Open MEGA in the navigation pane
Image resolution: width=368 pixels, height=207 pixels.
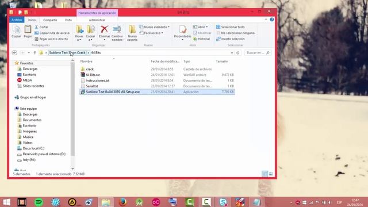pyautogui.click(x=27, y=80)
